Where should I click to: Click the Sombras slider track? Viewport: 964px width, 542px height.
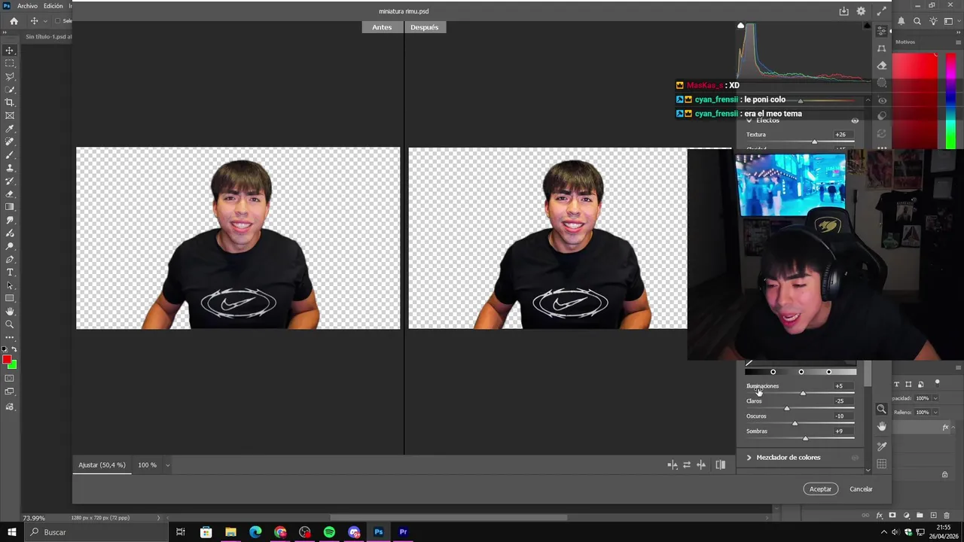click(800, 438)
